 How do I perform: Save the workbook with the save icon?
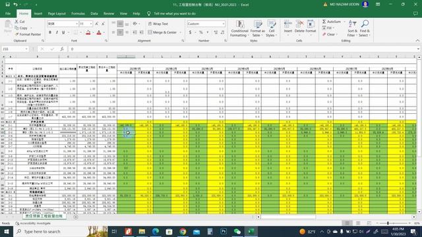pyautogui.click(x=7, y=5)
